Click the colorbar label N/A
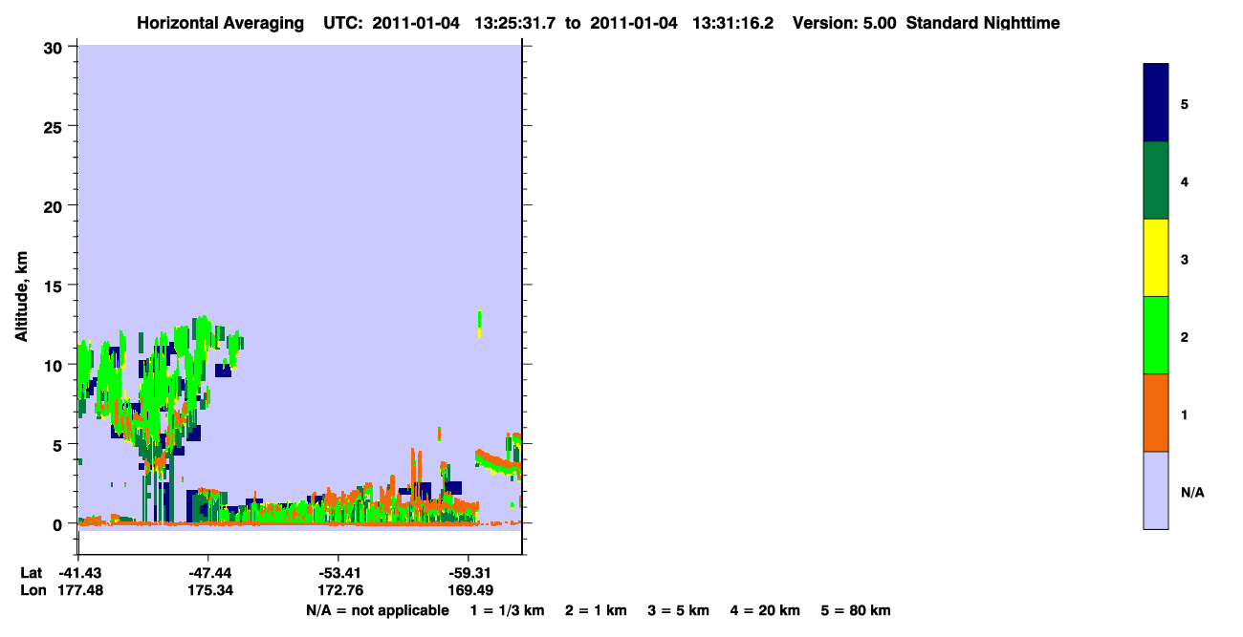The width and height of the screenshot is (1243, 637). click(x=1192, y=493)
